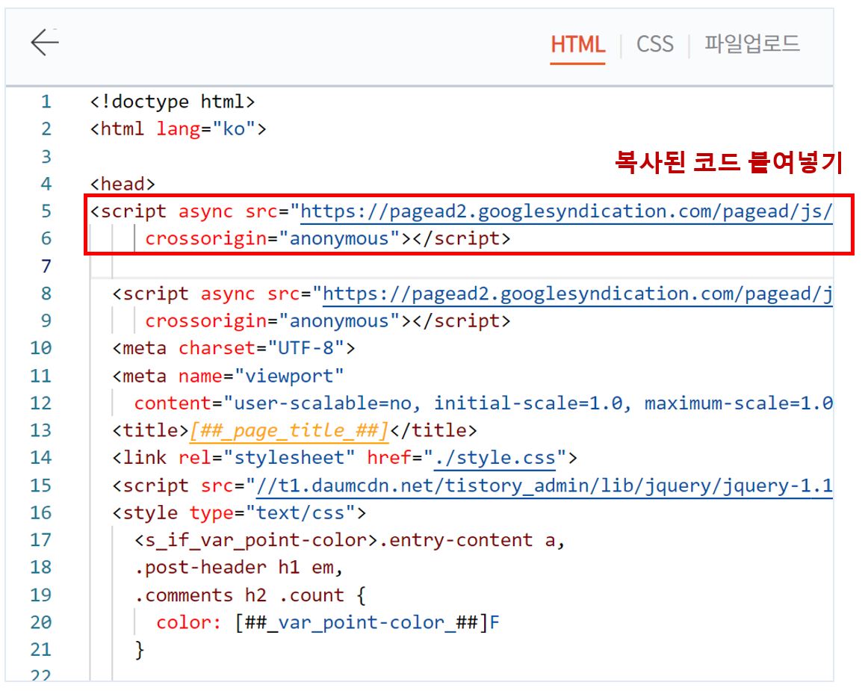This screenshot has height=691, width=868.
Task: Open the ./style.css link
Action: click(x=495, y=459)
